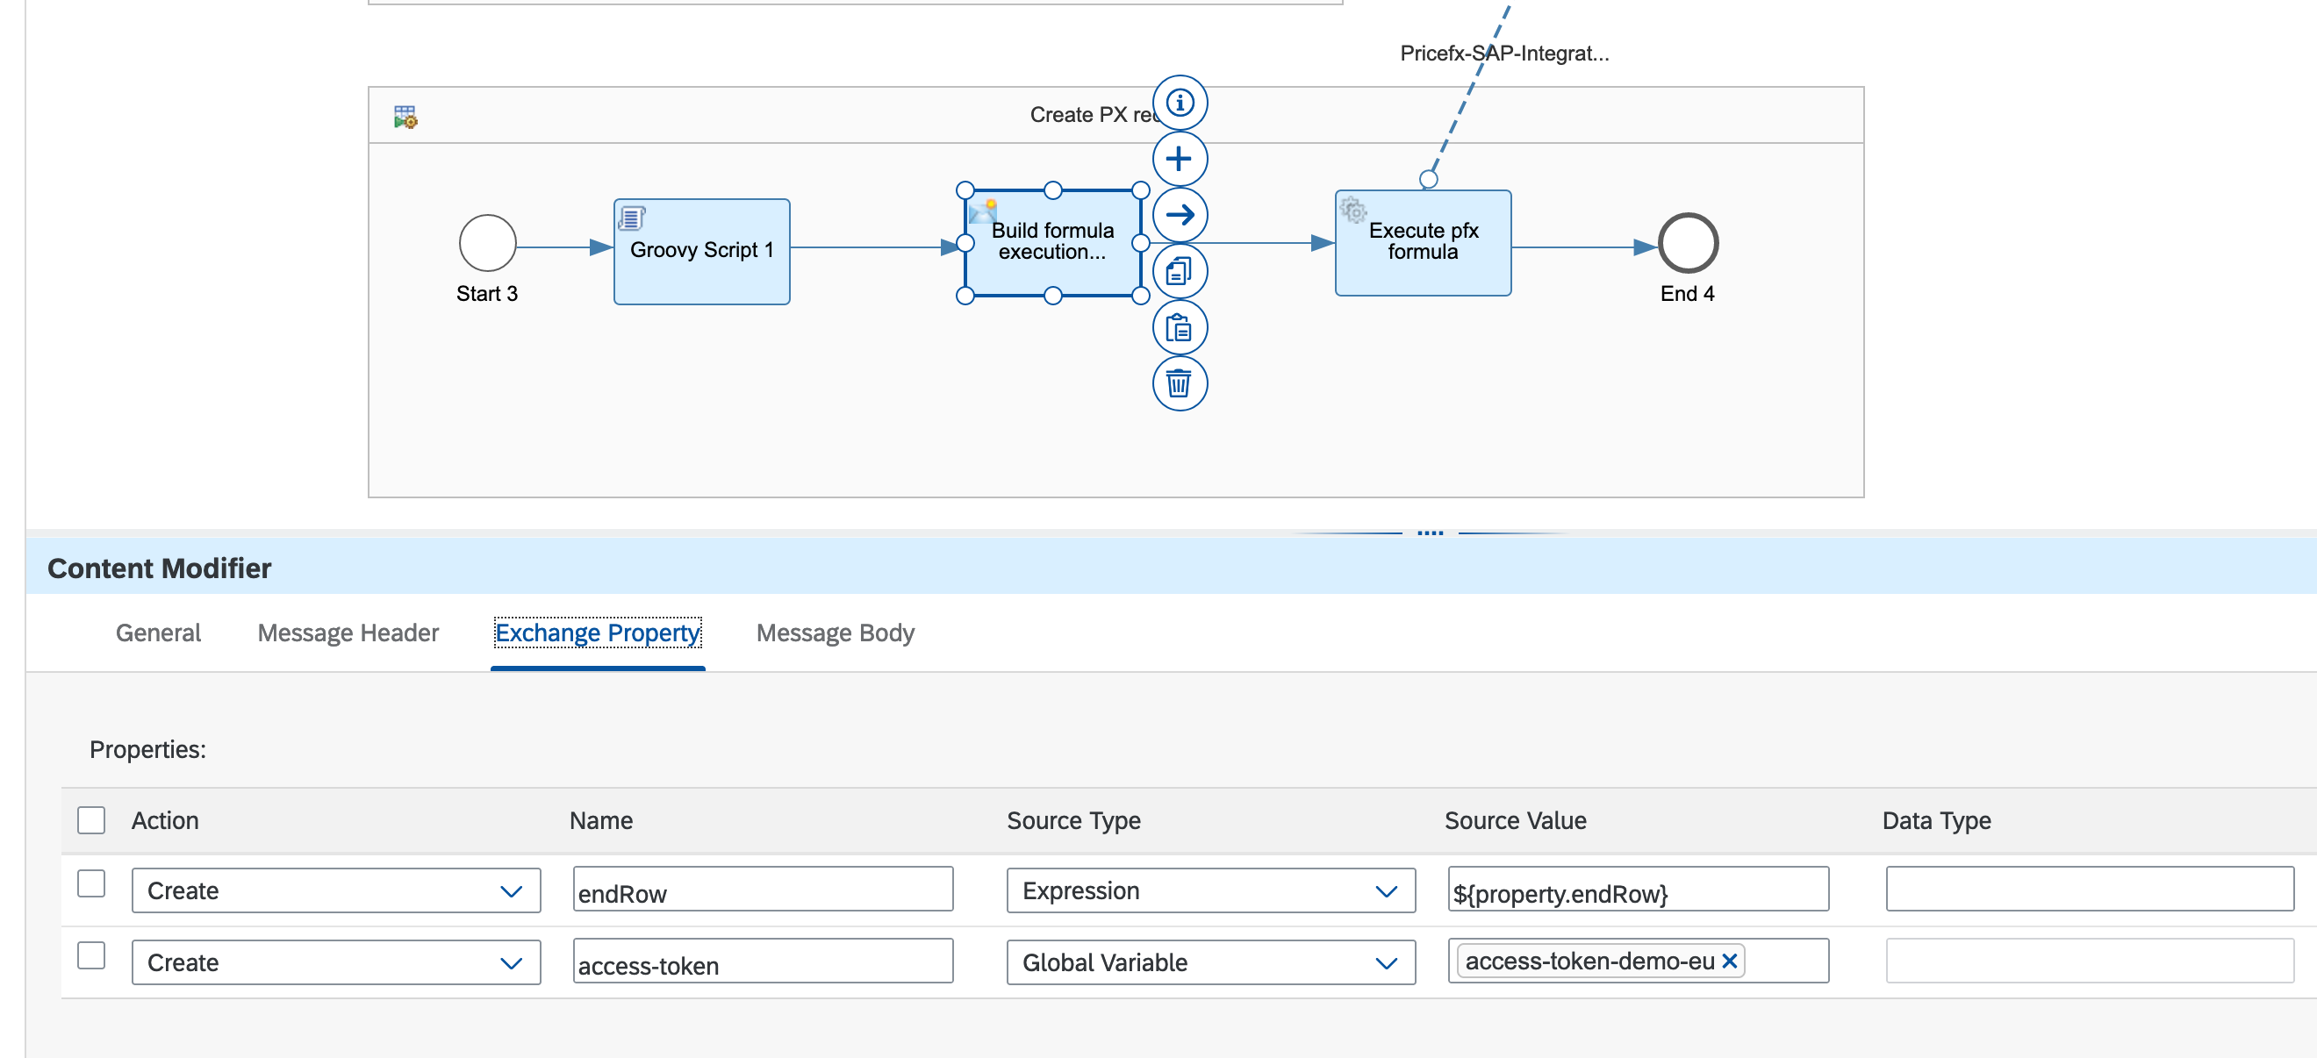This screenshot has width=2317, height=1058.
Task: Delete the step using the trash icon
Action: click(1180, 384)
